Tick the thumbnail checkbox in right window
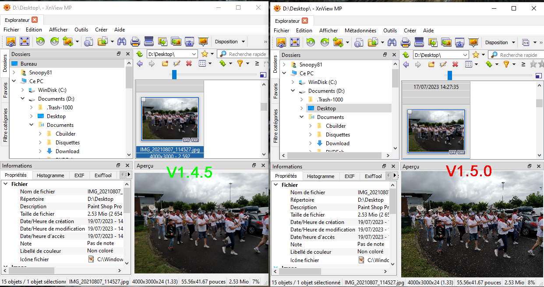This screenshot has width=544, height=287. [410, 112]
